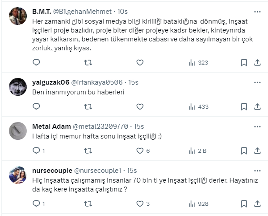268x216 pixels.
Task: Open more menu on Metal Adam's tweet
Action: (257, 126)
